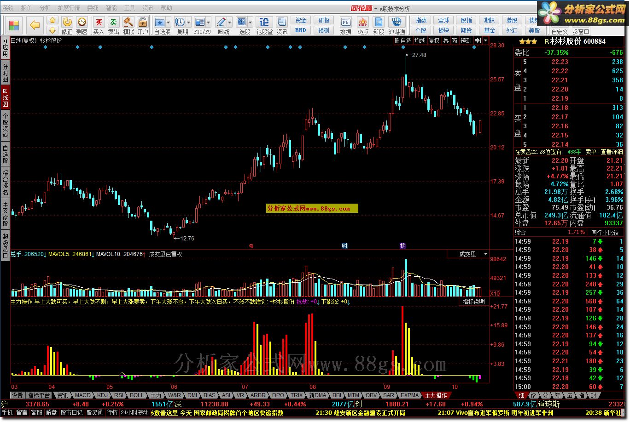Click the down arrow toolbar icon
This screenshot has width=630, height=422.
pos(52,30)
